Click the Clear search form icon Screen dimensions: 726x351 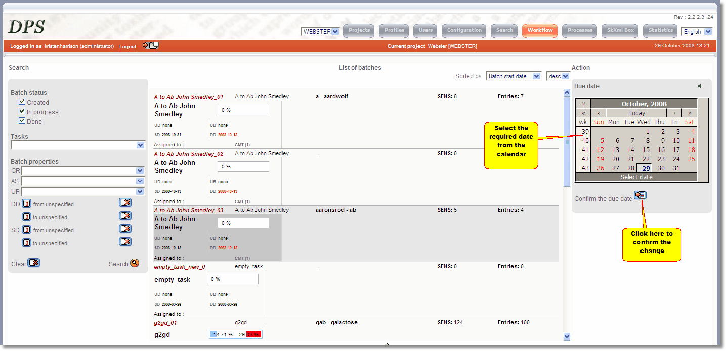(34, 263)
